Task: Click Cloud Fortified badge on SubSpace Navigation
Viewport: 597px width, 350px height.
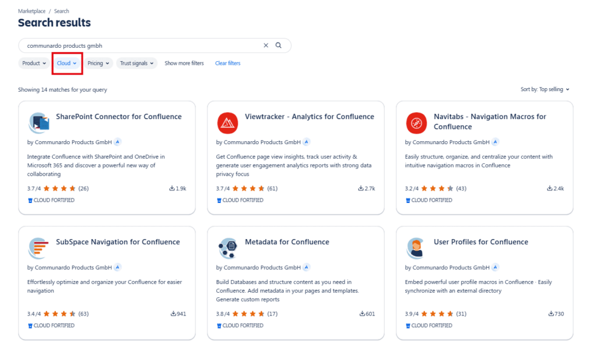Action: coord(51,325)
